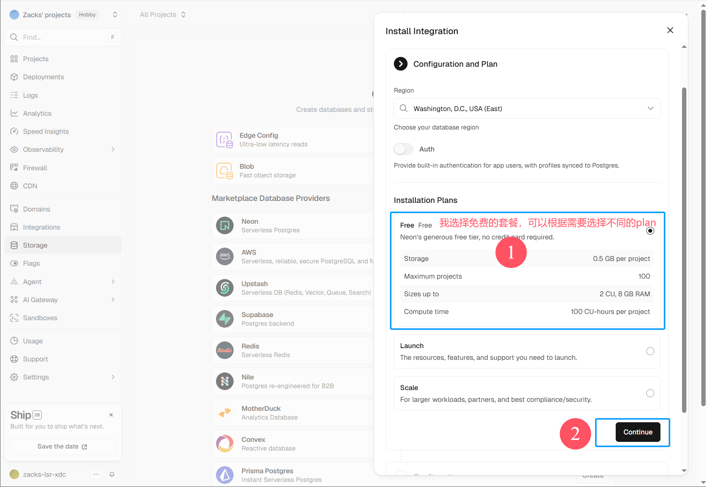The width and height of the screenshot is (706, 487).
Task: Expand the Settings submenu arrow
Action: tap(113, 377)
